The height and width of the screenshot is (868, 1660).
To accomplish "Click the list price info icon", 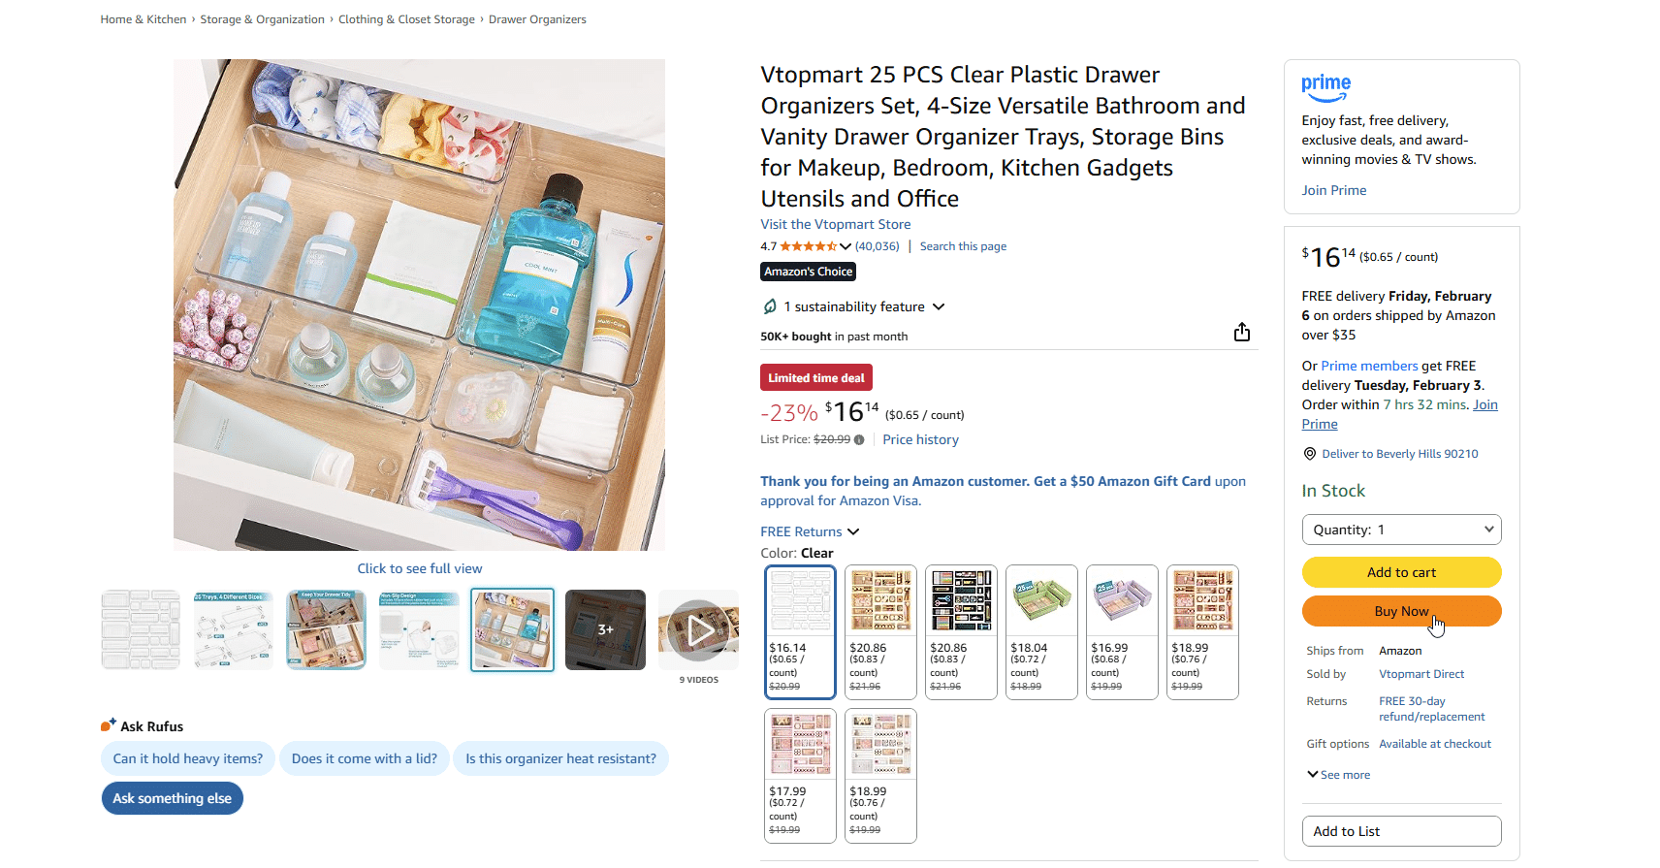I will pyautogui.click(x=859, y=440).
